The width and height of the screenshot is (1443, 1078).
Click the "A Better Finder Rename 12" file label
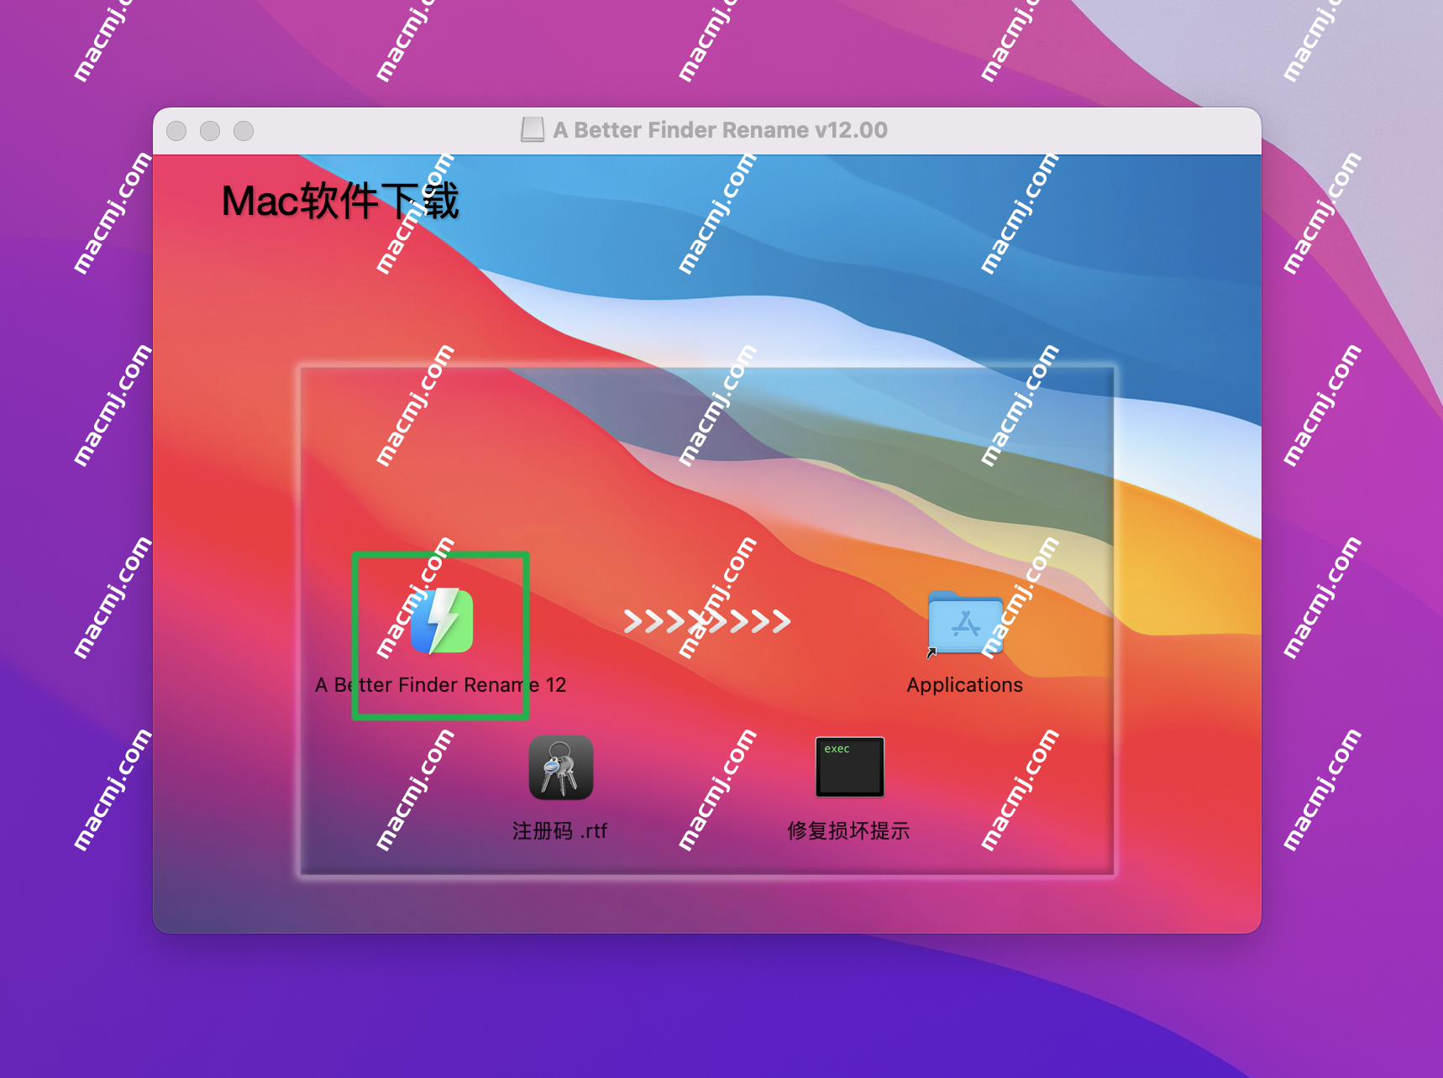[441, 685]
